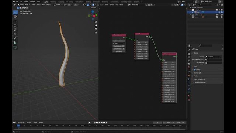The width and height of the screenshot is (236, 133).
Task: Click the viewport zoom magnifier icon
Action: point(96,22)
